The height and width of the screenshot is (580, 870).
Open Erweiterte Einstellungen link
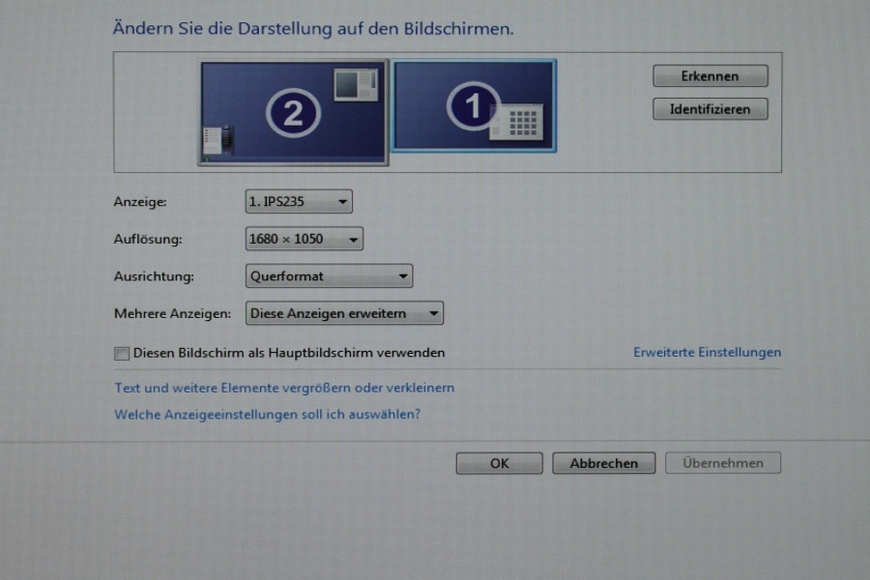click(x=707, y=353)
